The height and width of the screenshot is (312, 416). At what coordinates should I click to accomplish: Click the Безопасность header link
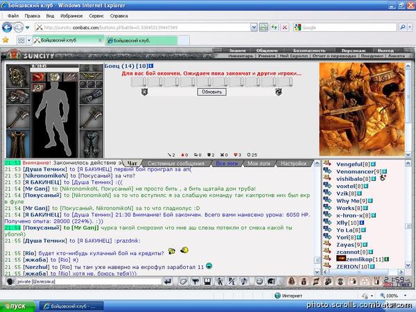coord(309,51)
